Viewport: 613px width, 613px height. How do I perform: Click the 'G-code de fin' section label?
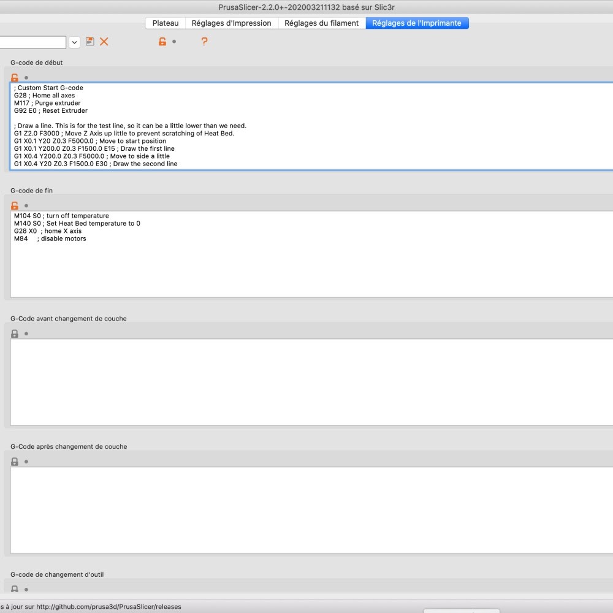[31, 191]
